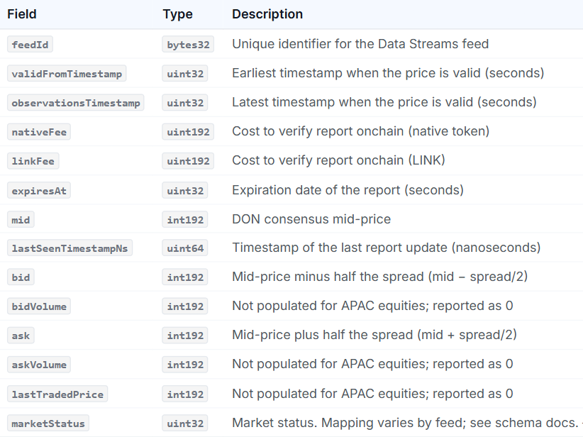
Task: Click the uint64 type cell
Action: [x=185, y=248]
